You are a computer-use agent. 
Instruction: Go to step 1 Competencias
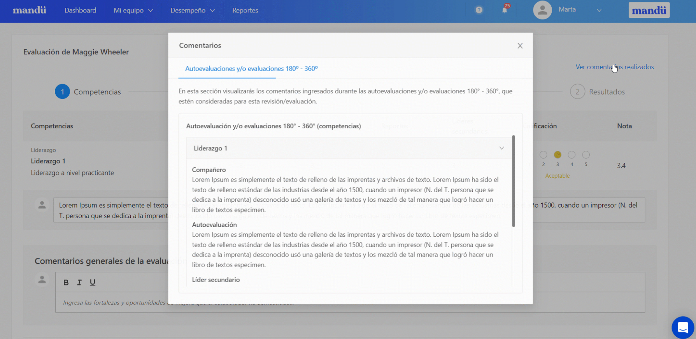coord(88,92)
